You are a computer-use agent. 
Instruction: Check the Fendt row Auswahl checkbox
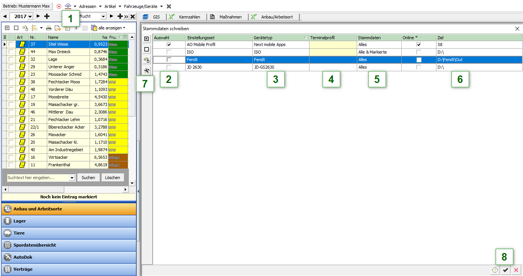pos(169,60)
